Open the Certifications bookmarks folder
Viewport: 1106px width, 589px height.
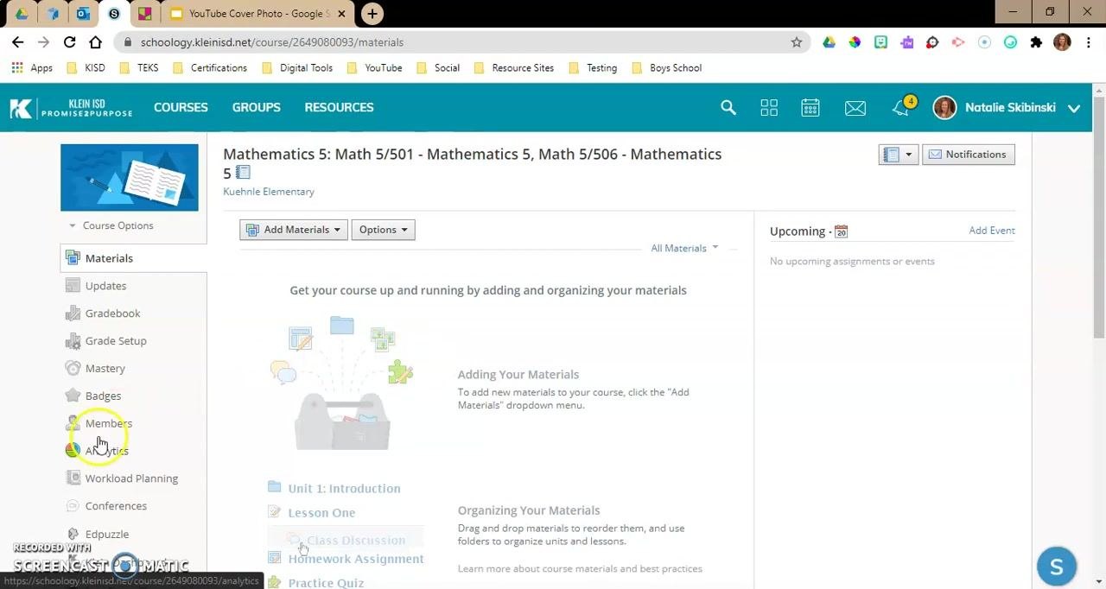(210, 67)
